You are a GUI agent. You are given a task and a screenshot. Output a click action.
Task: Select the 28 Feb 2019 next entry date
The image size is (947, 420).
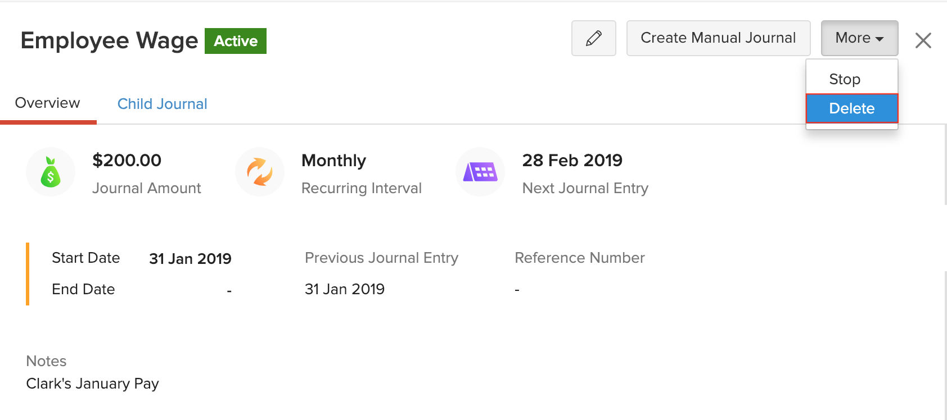tap(572, 160)
